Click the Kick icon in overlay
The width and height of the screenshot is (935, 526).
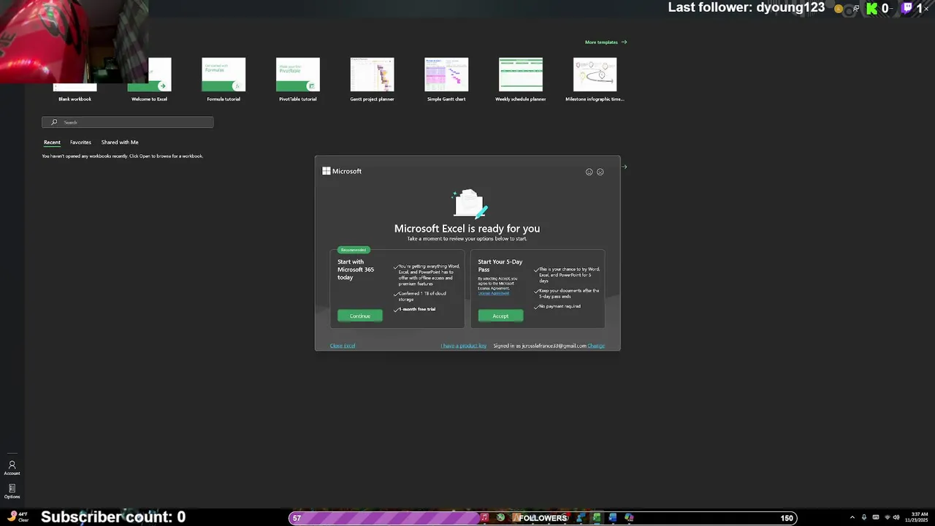(x=871, y=9)
